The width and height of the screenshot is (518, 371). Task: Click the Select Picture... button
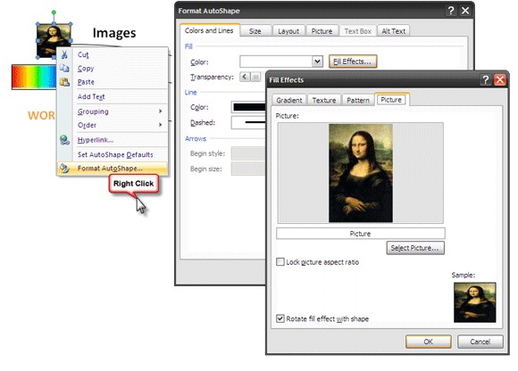tap(415, 248)
